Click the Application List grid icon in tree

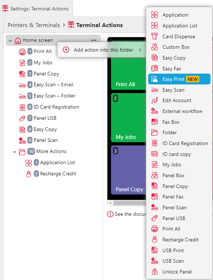click(29, 163)
